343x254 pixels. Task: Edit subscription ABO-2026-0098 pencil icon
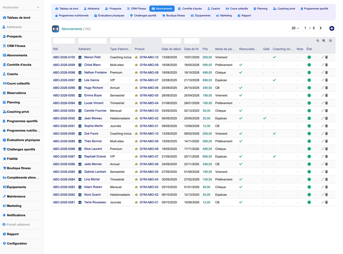pyautogui.click(x=323, y=73)
